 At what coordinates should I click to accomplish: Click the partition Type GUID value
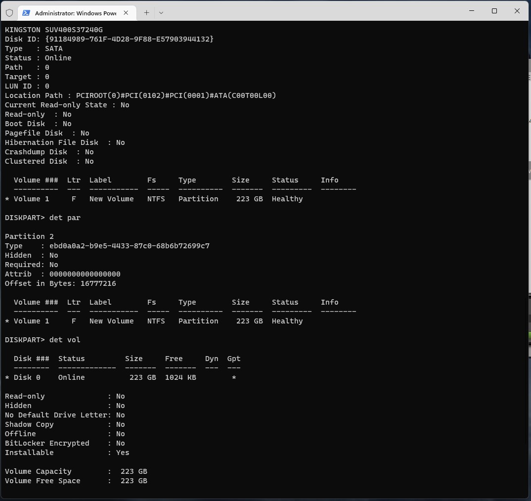[129, 246]
